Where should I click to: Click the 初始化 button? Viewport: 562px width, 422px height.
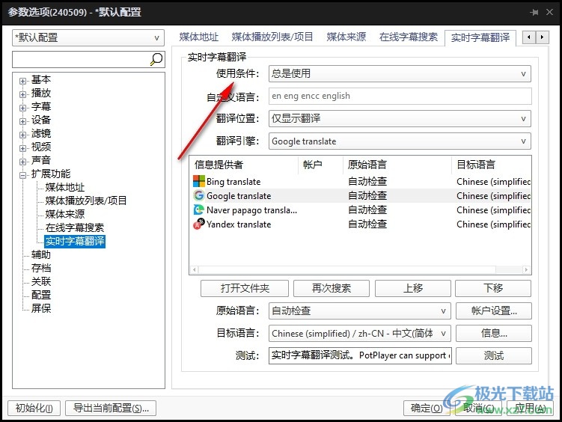(x=34, y=408)
